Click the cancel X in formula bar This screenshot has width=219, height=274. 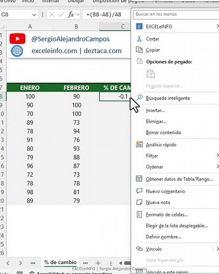click(x=52, y=14)
